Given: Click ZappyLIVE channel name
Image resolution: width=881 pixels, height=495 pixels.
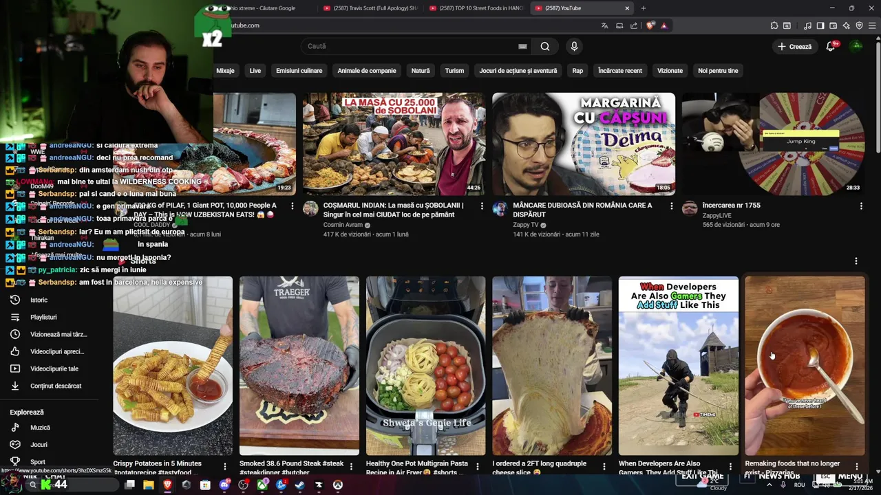Looking at the screenshot, I should tap(717, 215).
